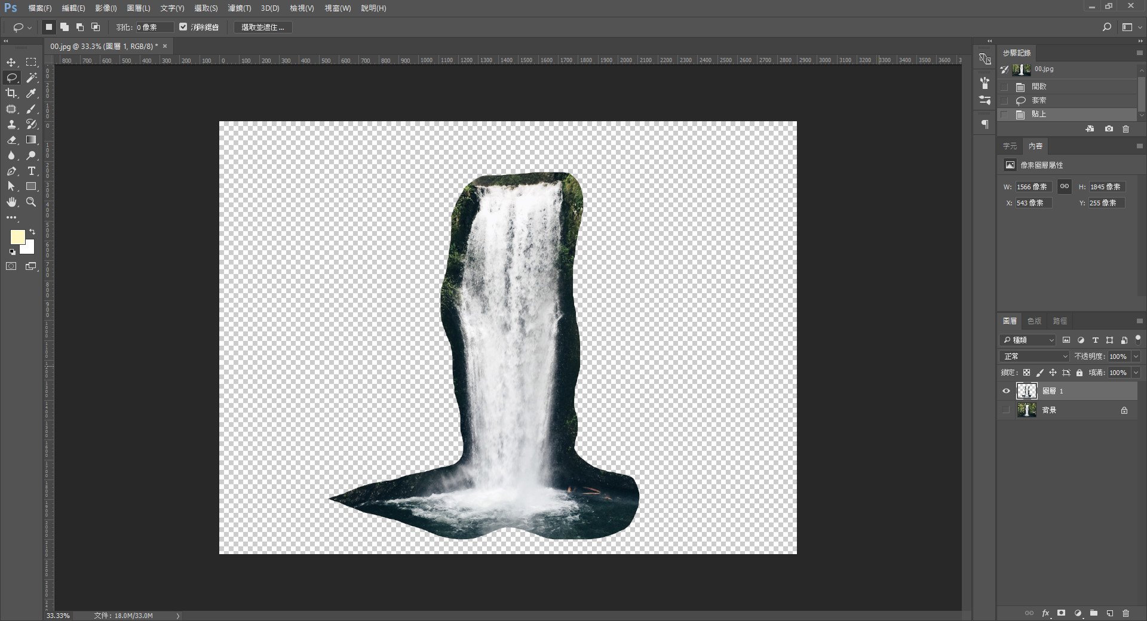
Task: Select the Magic Wand tool
Action: point(32,78)
